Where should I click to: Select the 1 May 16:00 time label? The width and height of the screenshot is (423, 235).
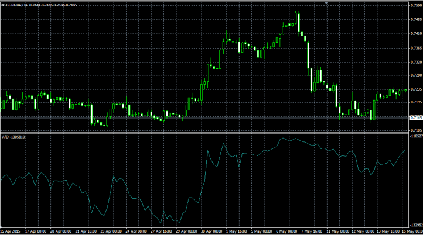click(236, 231)
